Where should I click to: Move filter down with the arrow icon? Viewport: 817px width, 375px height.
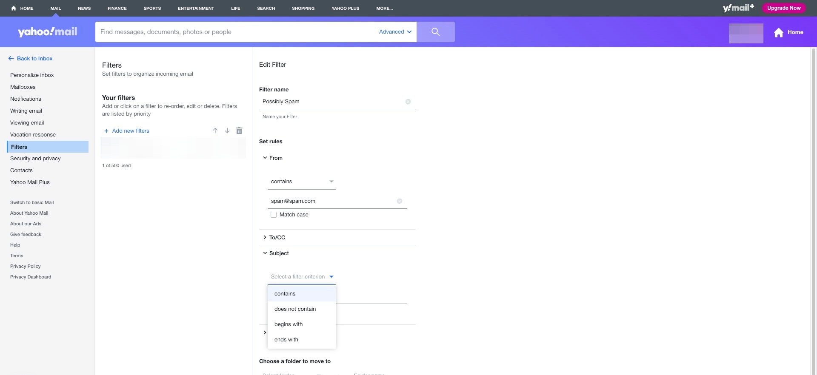[x=227, y=131]
